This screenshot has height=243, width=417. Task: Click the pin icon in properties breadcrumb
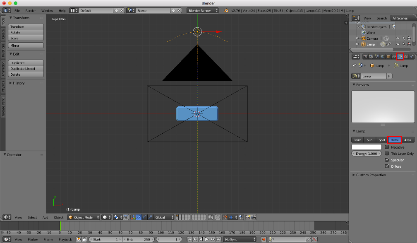[x=354, y=65]
